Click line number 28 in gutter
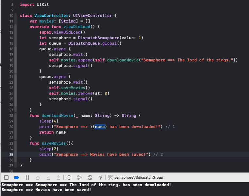Viewport: 249px width, 196px height. pos(11,116)
